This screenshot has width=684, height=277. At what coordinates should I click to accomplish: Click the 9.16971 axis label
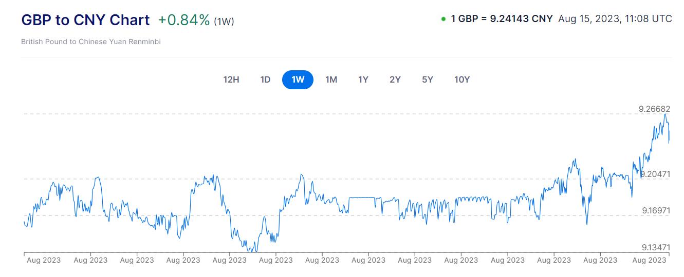[656, 211]
